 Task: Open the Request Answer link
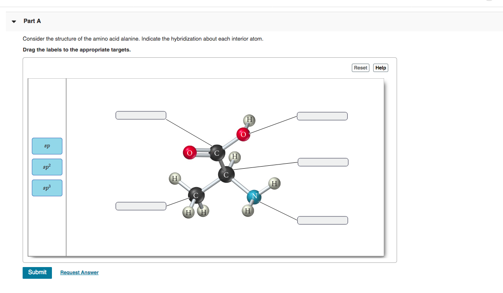point(79,272)
